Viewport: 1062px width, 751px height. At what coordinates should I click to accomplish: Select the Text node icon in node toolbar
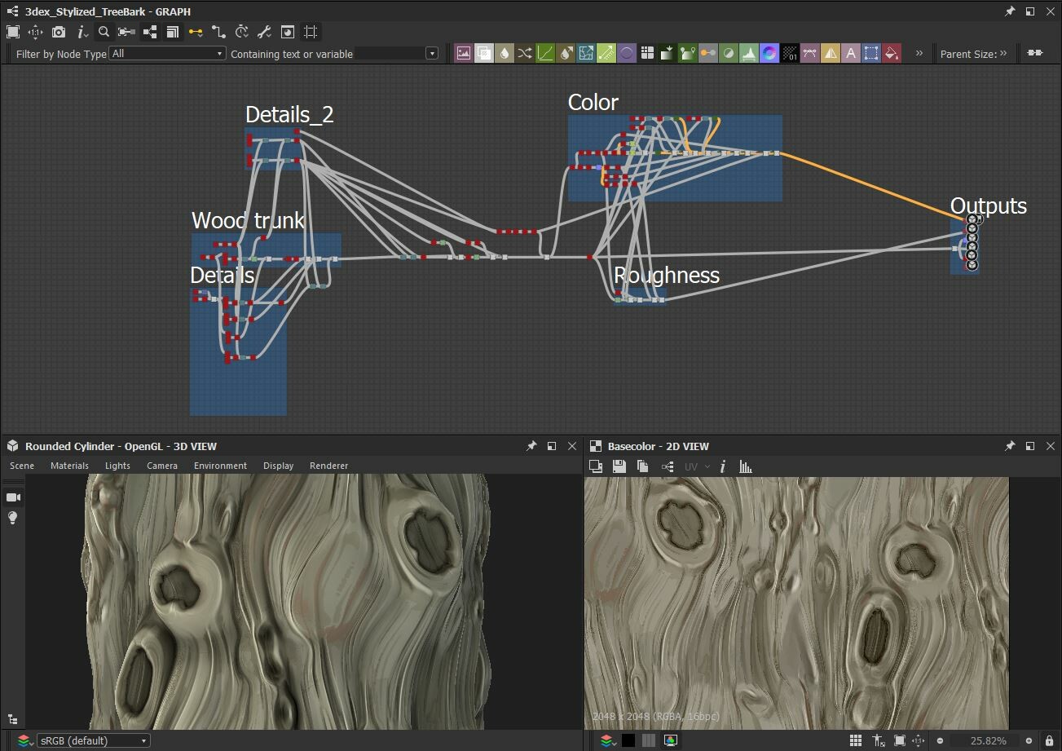point(852,52)
